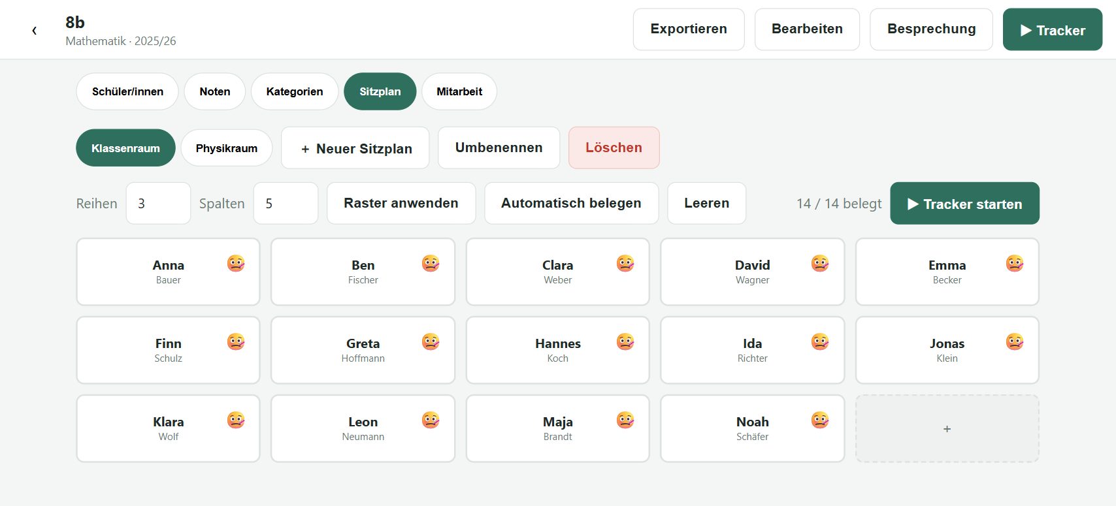Viewport: 1116px width, 506px height.
Task: Click the emoji icon on Anna Bauer's seat
Action: pyautogui.click(x=236, y=264)
